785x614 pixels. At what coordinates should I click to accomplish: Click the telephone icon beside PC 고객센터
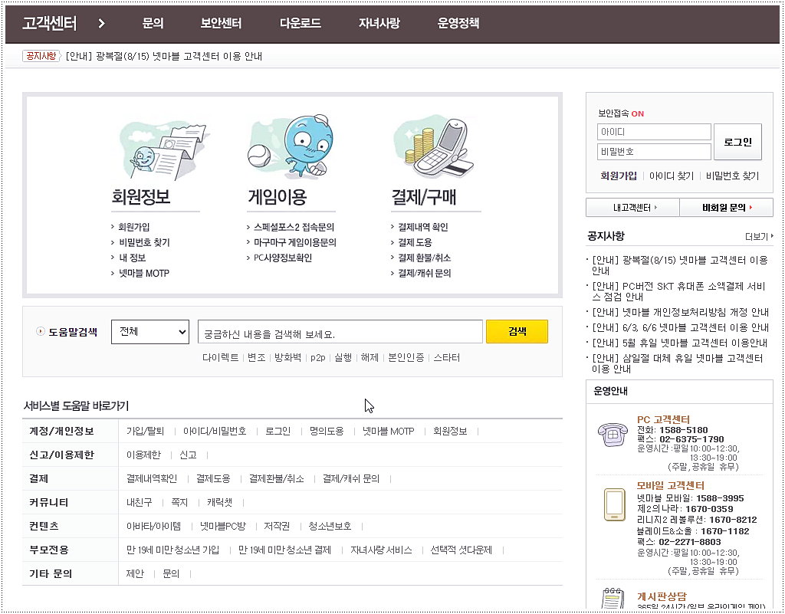coord(613,435)
